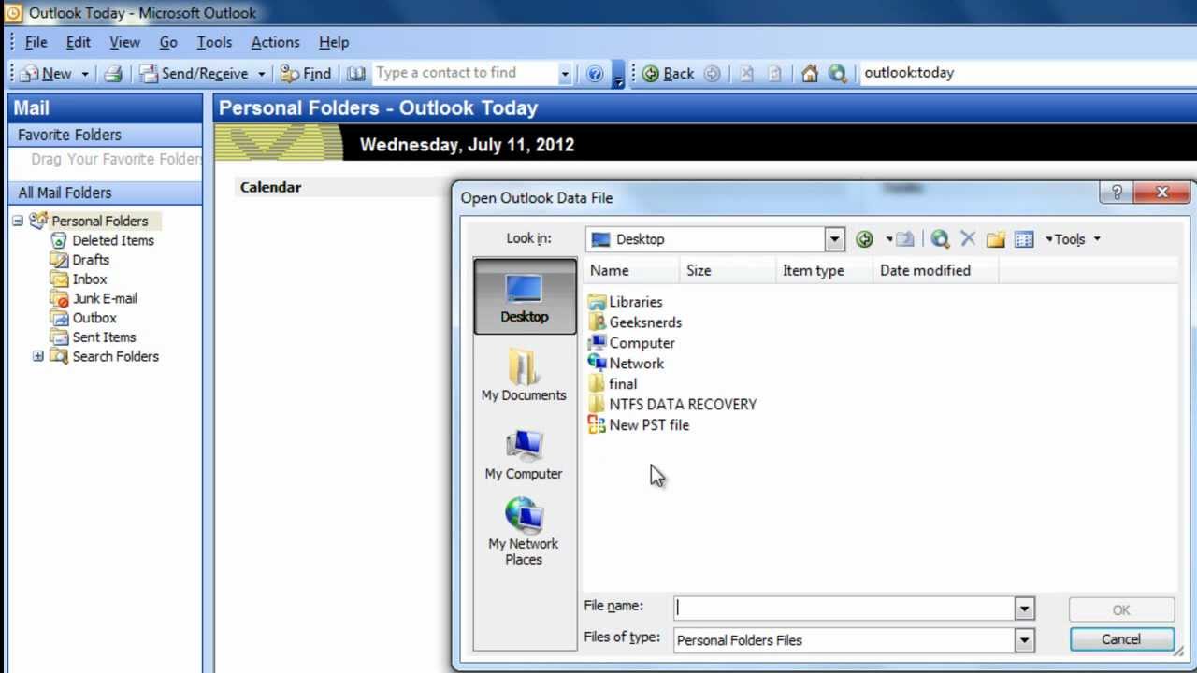Select Desktop in the places bar

coord(525,295)
